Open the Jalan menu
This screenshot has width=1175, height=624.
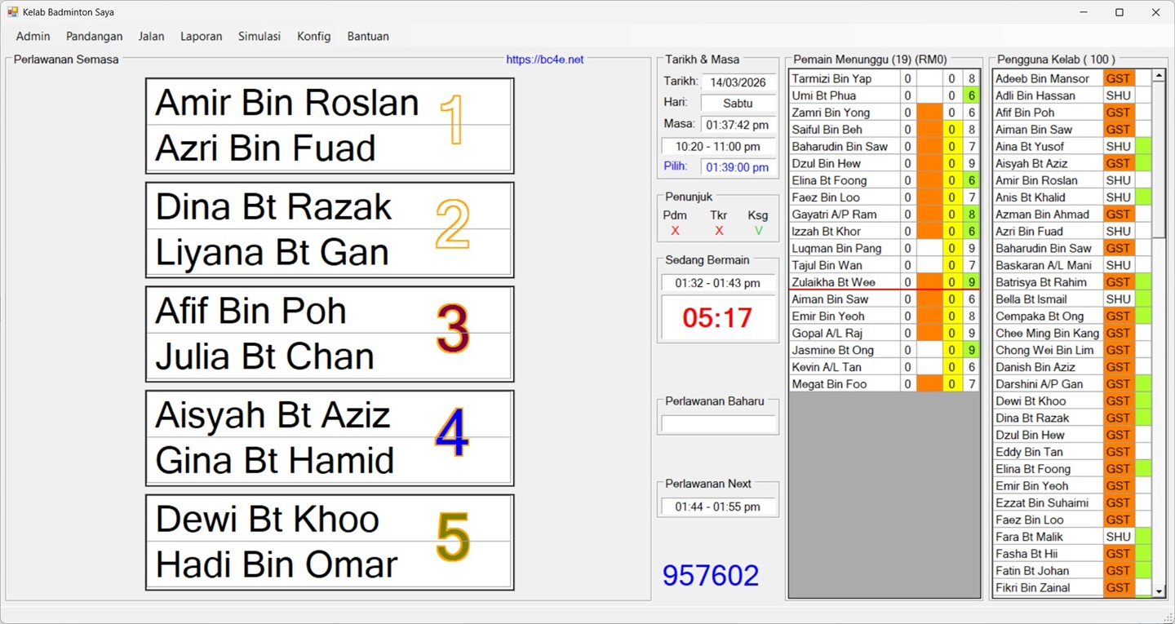pyautogui.click(x=151, y=36)
